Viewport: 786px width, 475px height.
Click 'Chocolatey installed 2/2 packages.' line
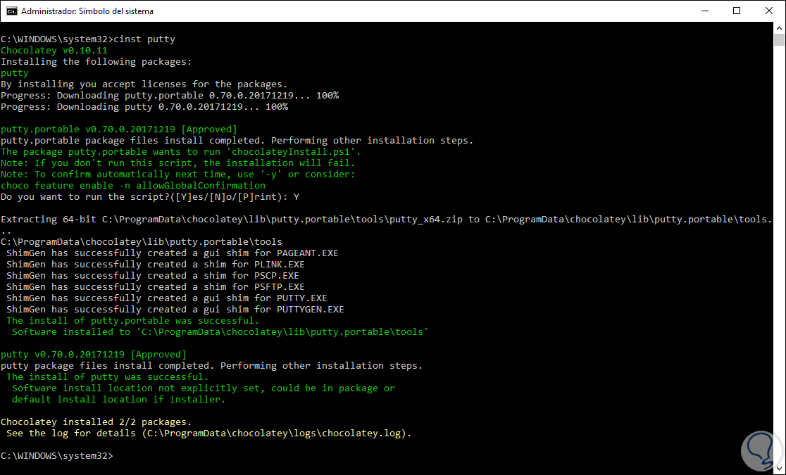tap(96, 422)
